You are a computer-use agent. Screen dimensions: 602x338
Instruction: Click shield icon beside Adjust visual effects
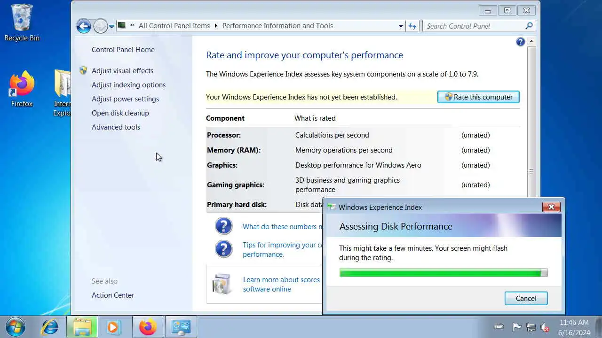point(83,70)
